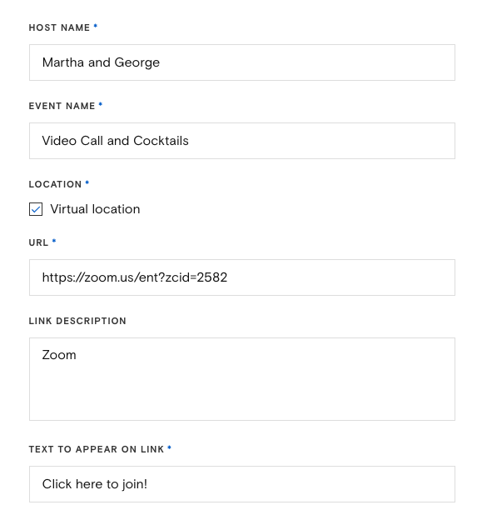
Task: Click the TEXT TO APPEAR ON LINK label
Action: pyautogui.click(x=97, y=449)
